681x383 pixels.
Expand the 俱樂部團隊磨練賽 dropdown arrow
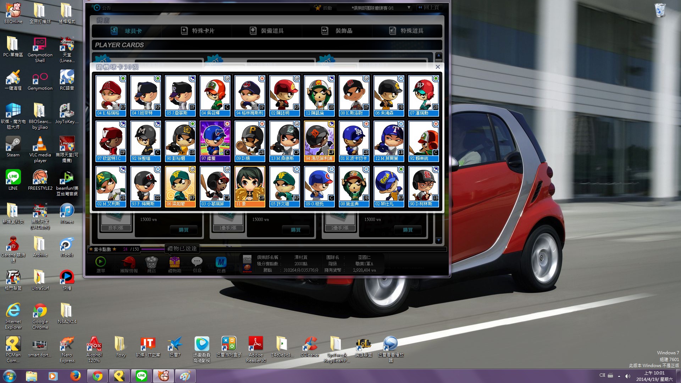click(x=409, y=7)
